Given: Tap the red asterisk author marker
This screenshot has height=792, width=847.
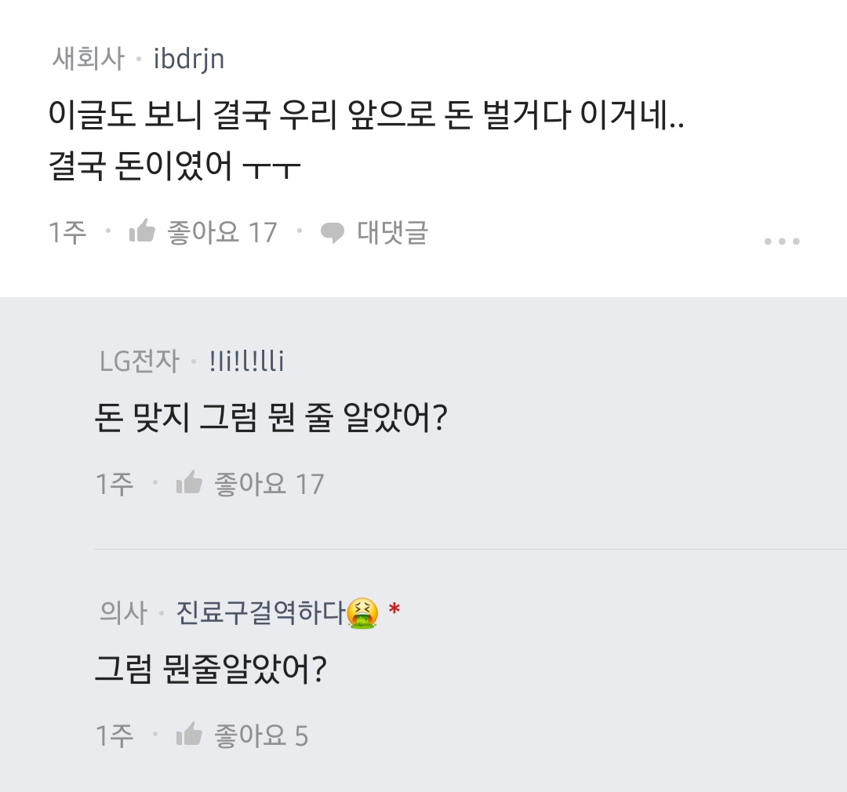Looking at the screenshot, I should pos(394,609).
